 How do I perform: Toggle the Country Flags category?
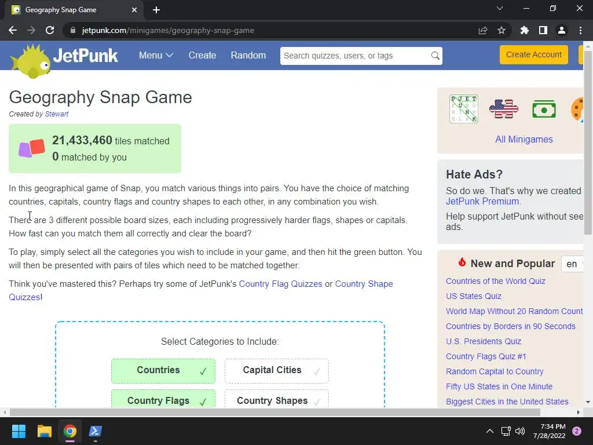tap(163, 399)
